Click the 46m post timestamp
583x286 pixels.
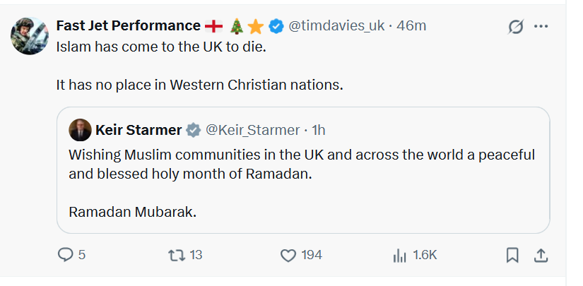[x=411, y=26]
